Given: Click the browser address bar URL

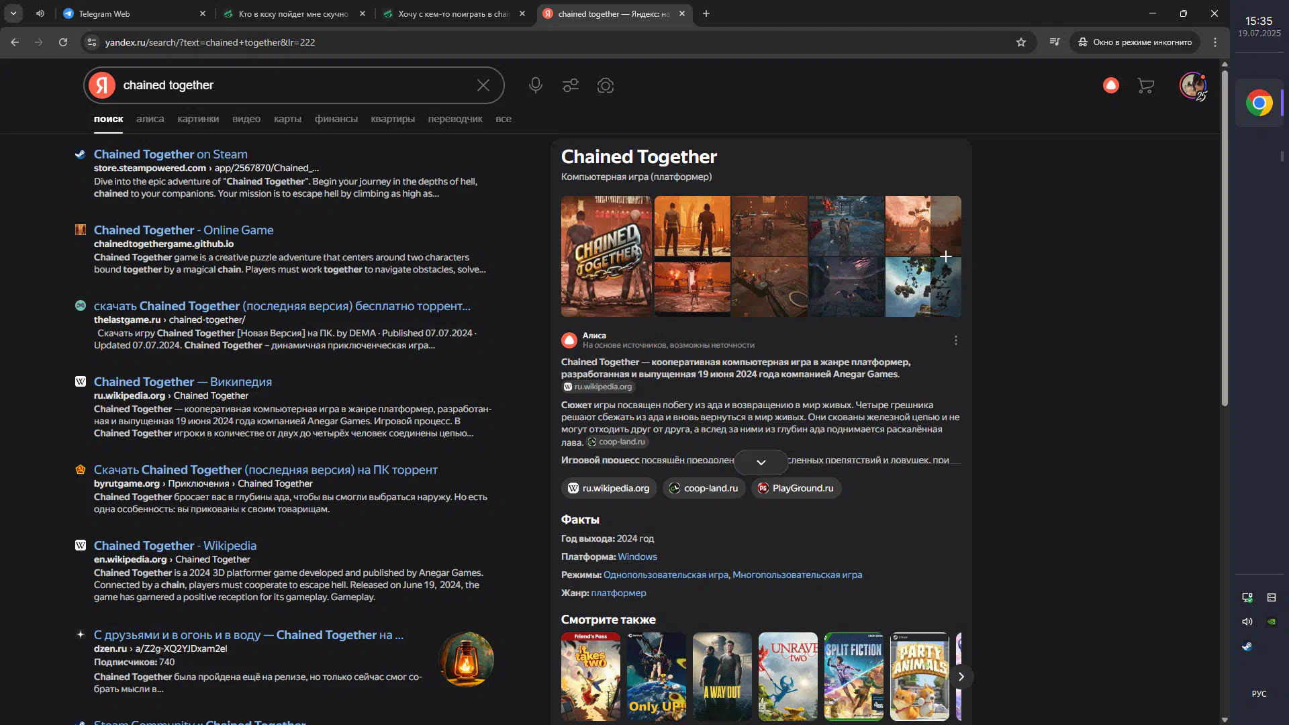Looking at the screenshot, I should (x=210, y=42).
